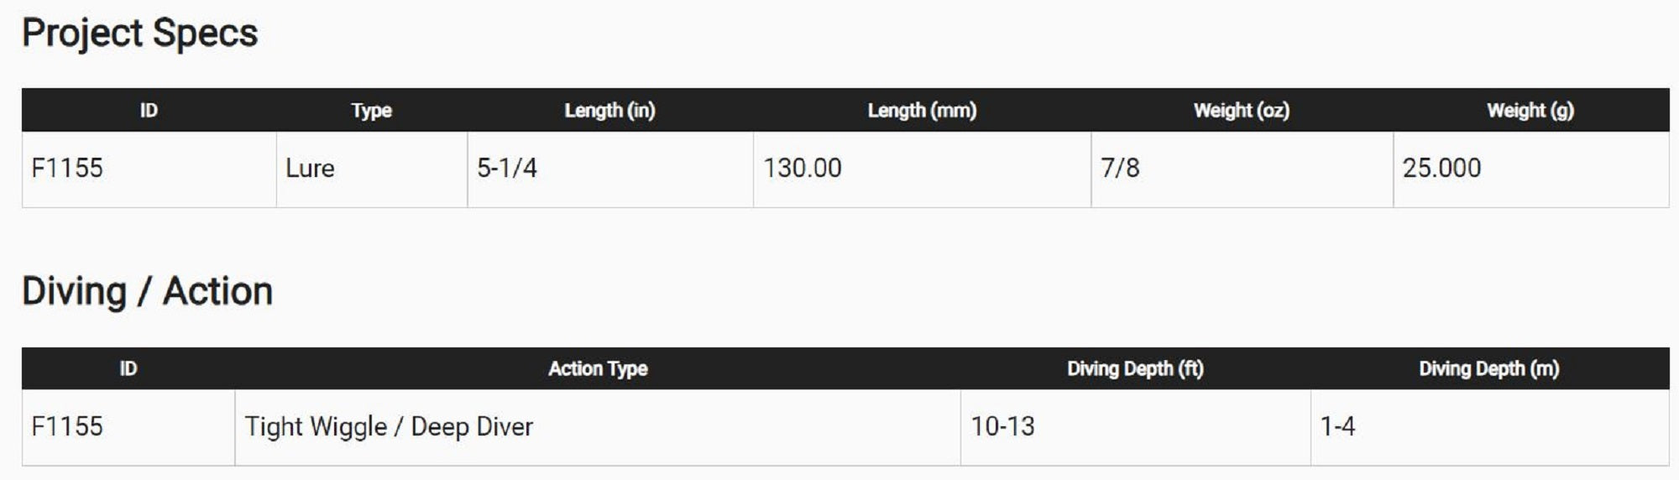This screenshot has width=1679, height=480.
Task: Select the 25.000 weight cell
Action: coord(1441,168)
